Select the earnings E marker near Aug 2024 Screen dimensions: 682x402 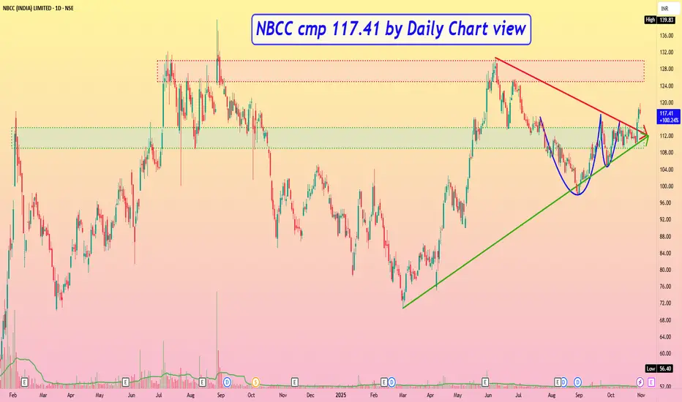[202, 382]
